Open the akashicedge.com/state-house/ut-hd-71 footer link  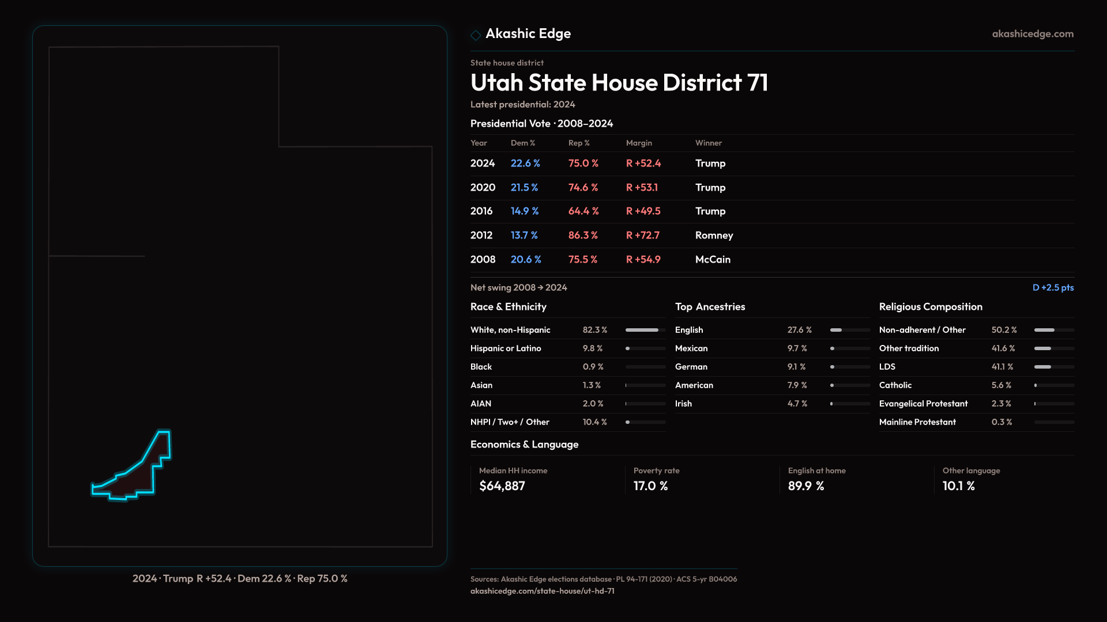(542, 591)
